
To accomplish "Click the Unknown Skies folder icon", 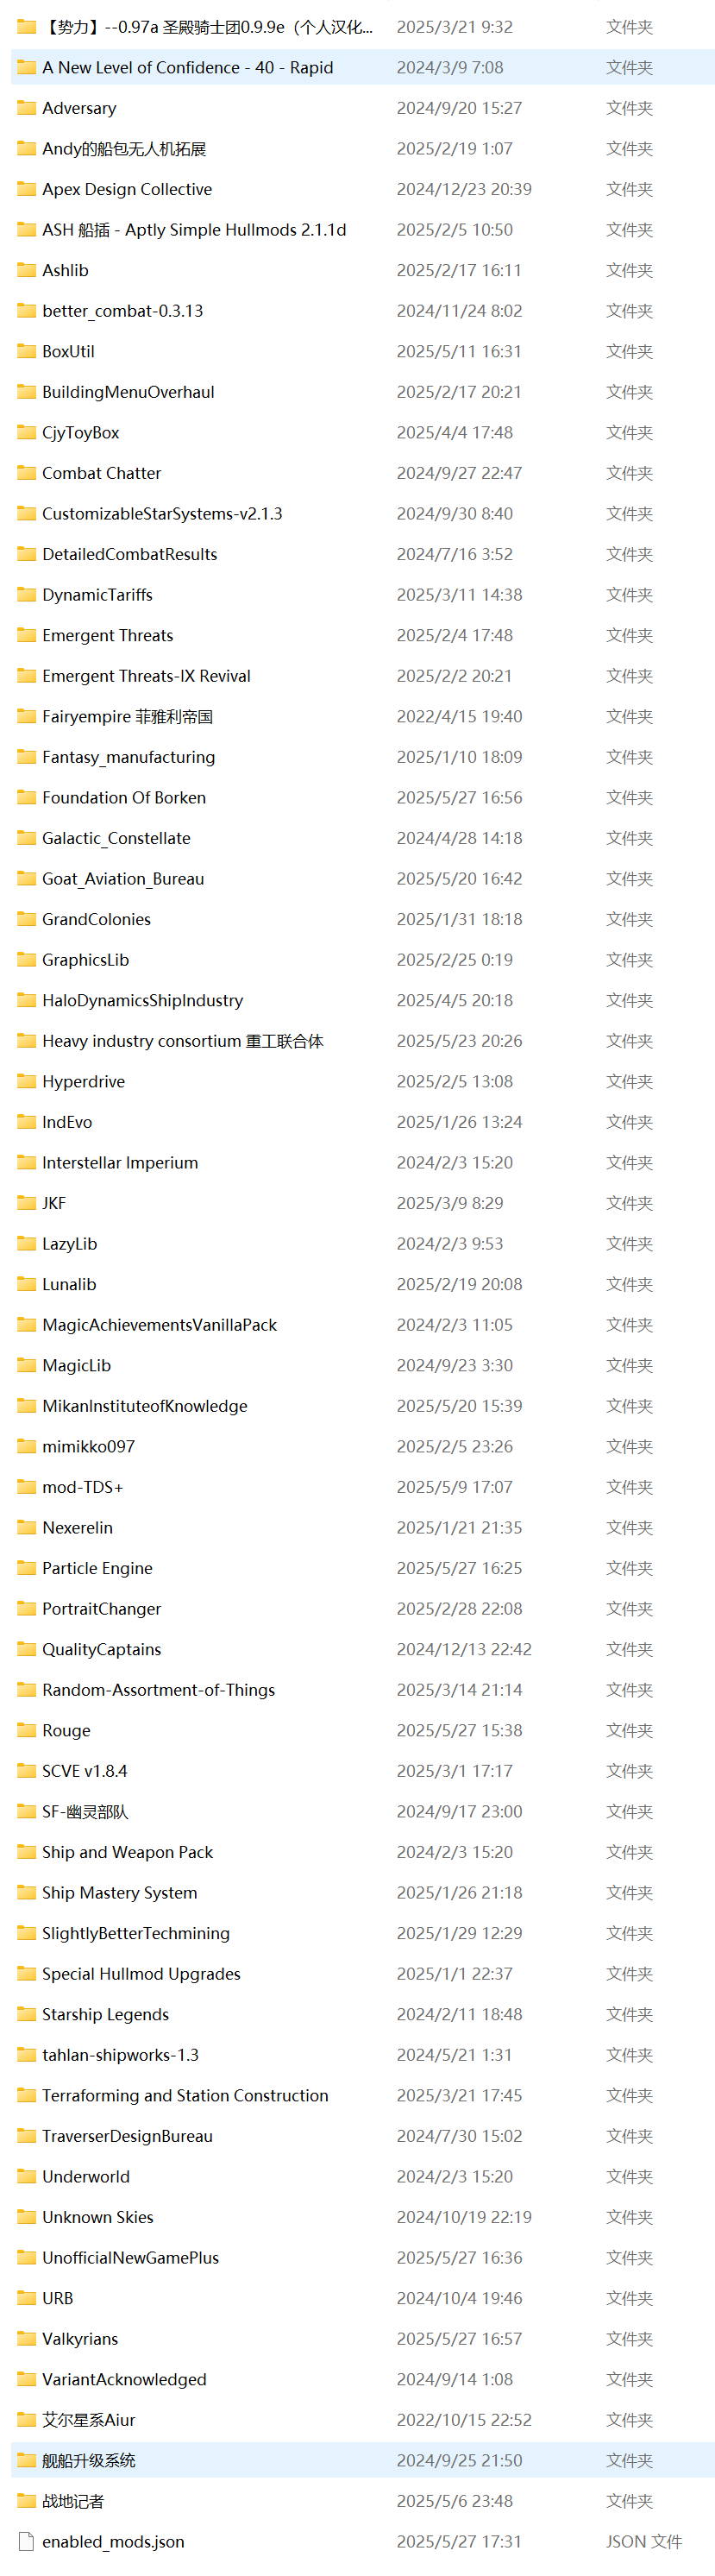I will pyautogui.click(x=27, y=2216).
